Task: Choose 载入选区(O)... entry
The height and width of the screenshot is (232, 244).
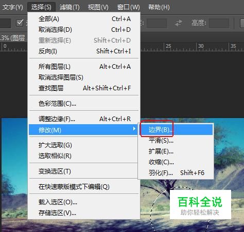Action: coord(84,202)
